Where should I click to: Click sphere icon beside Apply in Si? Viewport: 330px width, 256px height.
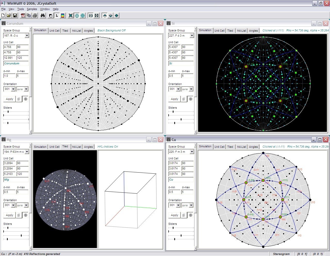click(191, 99)
